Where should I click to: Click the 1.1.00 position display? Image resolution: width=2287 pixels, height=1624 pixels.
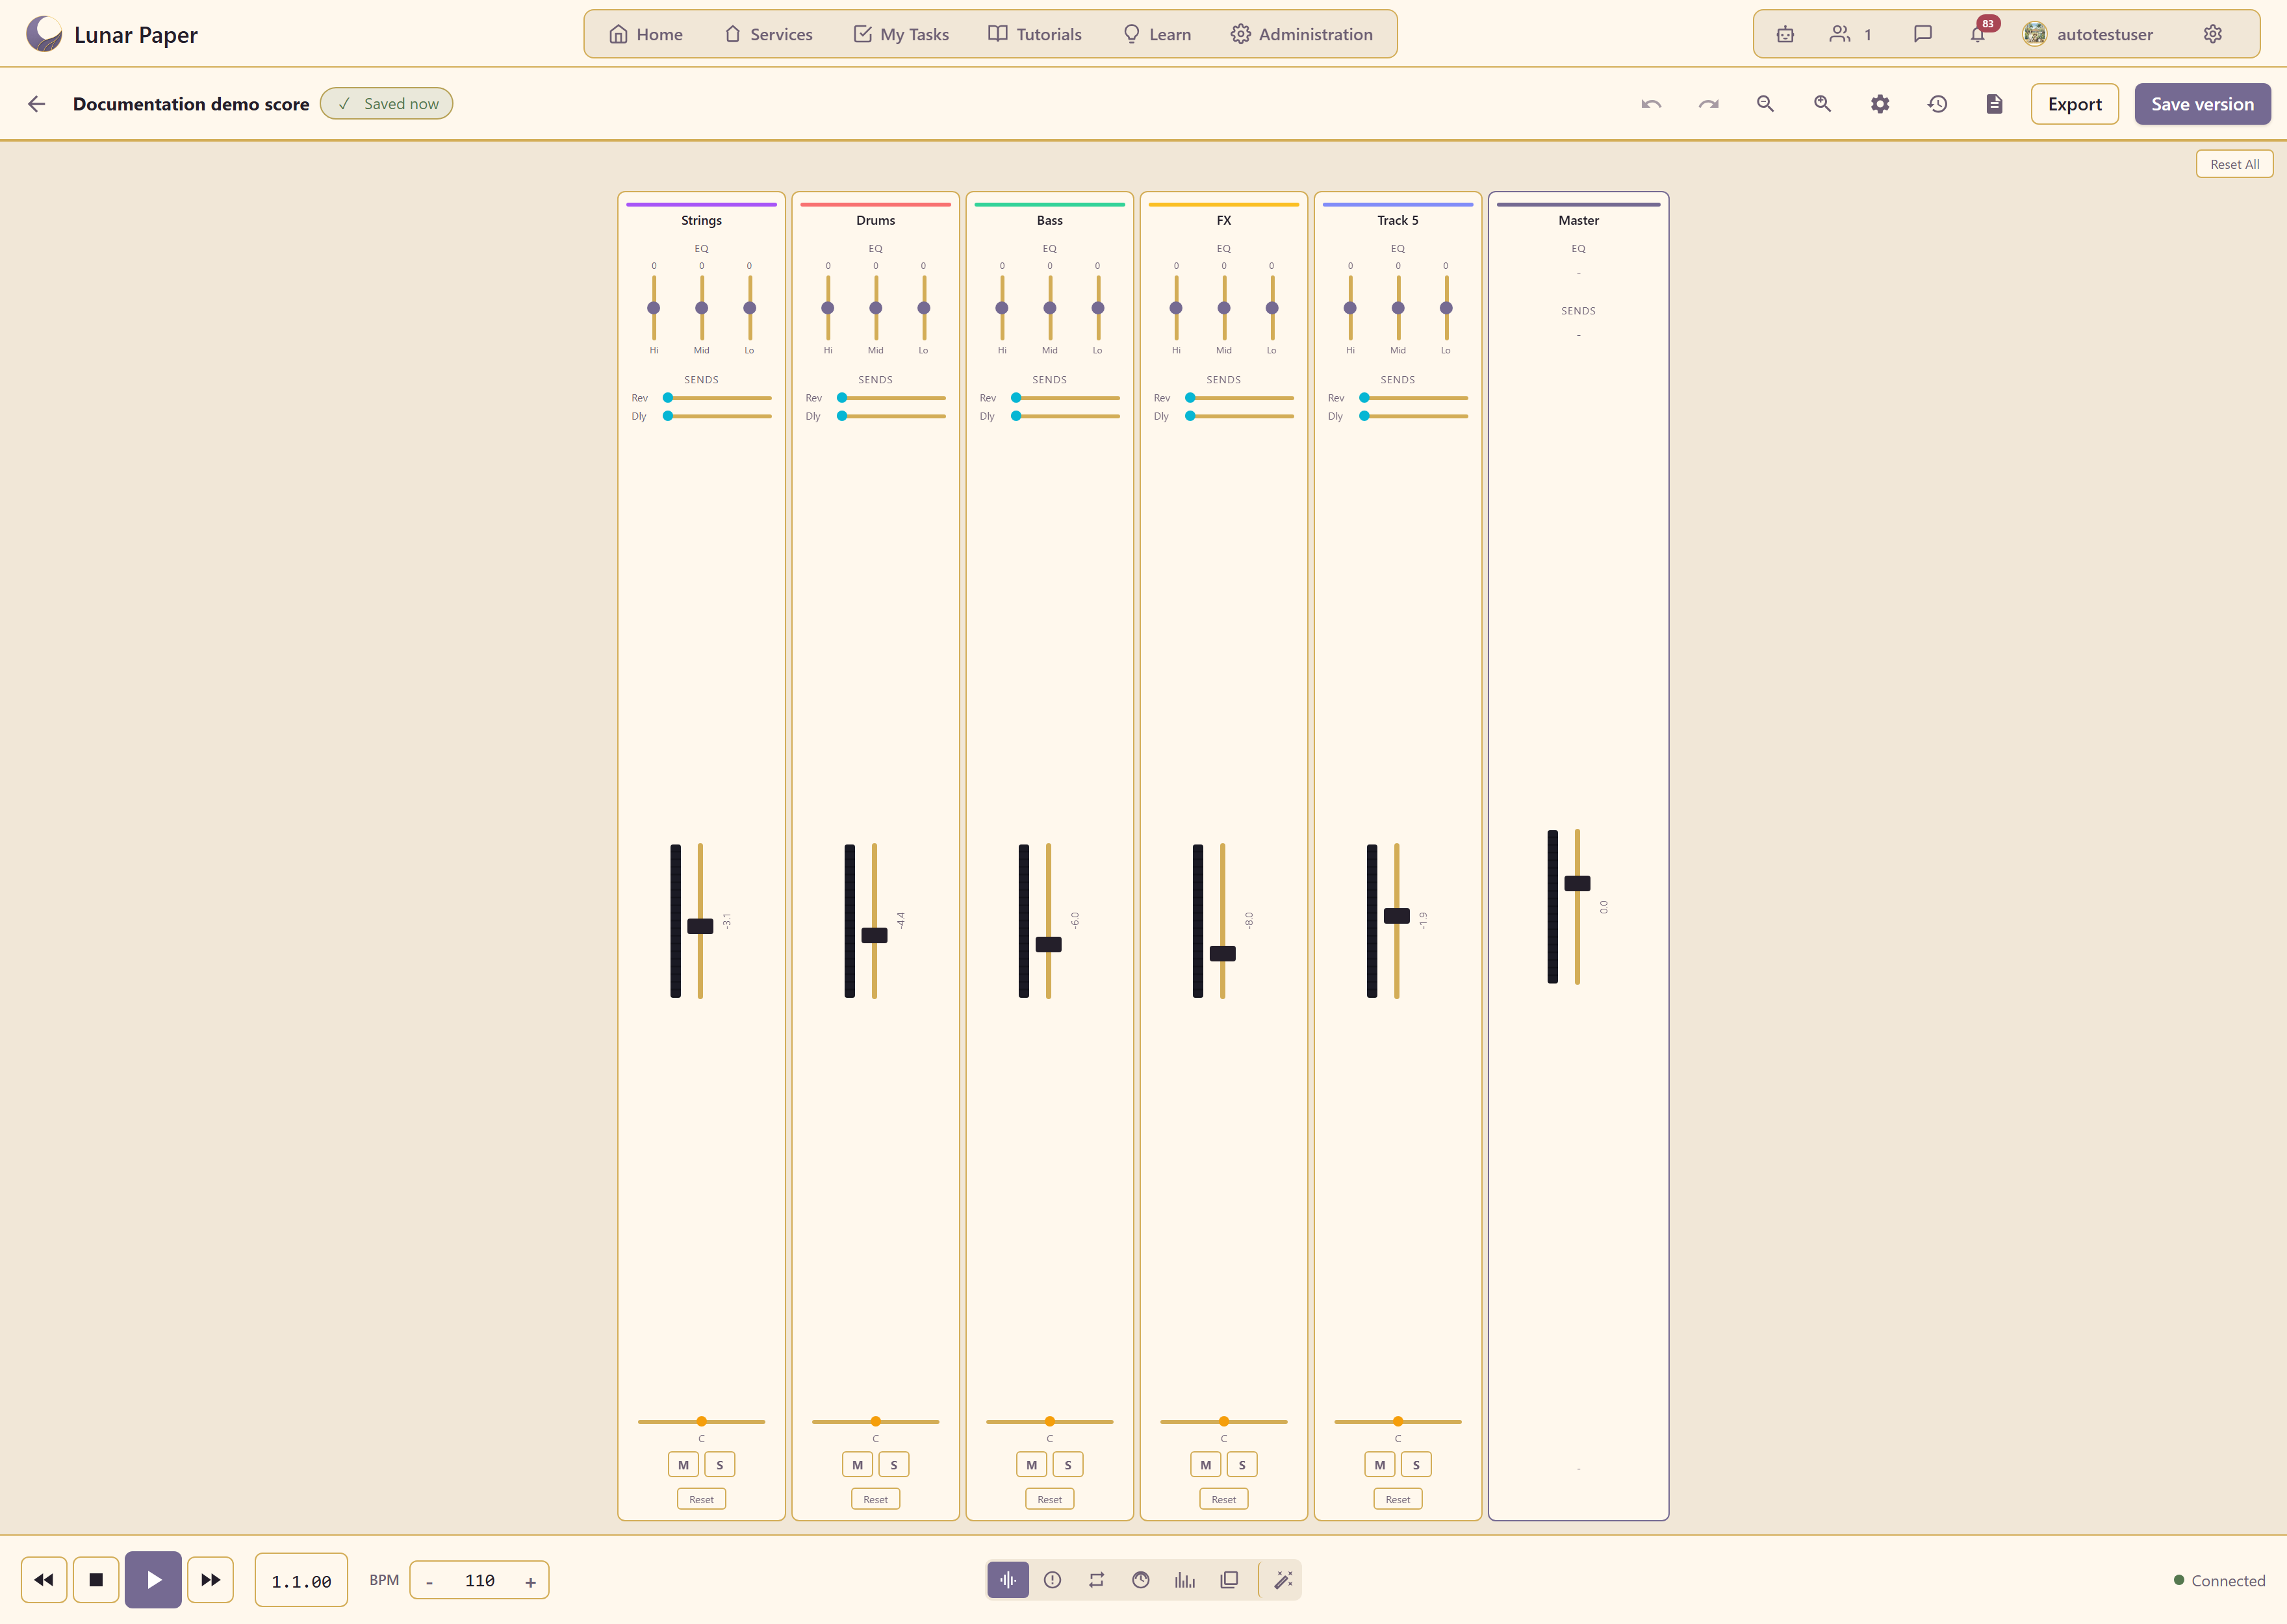(x=301, y=1580)
